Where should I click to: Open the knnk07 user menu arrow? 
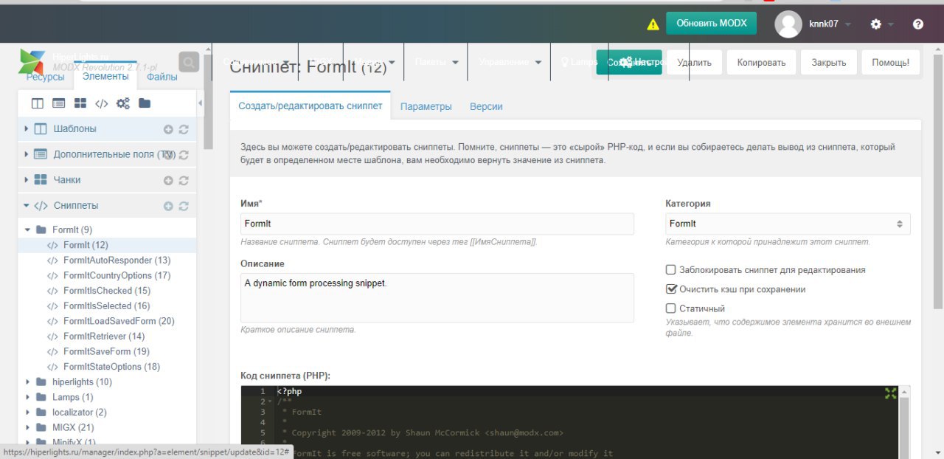tap(847, 24)
